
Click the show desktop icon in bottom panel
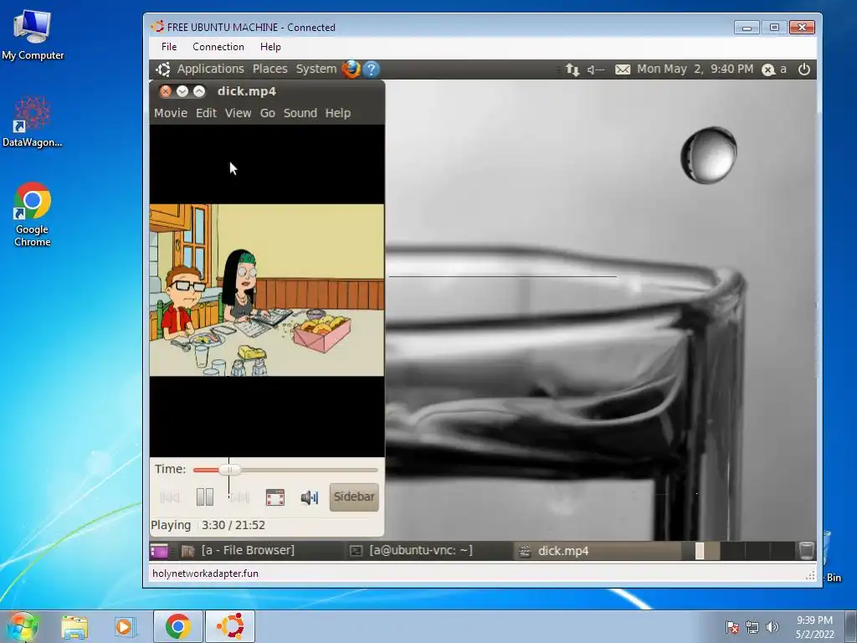coord(159,551)
